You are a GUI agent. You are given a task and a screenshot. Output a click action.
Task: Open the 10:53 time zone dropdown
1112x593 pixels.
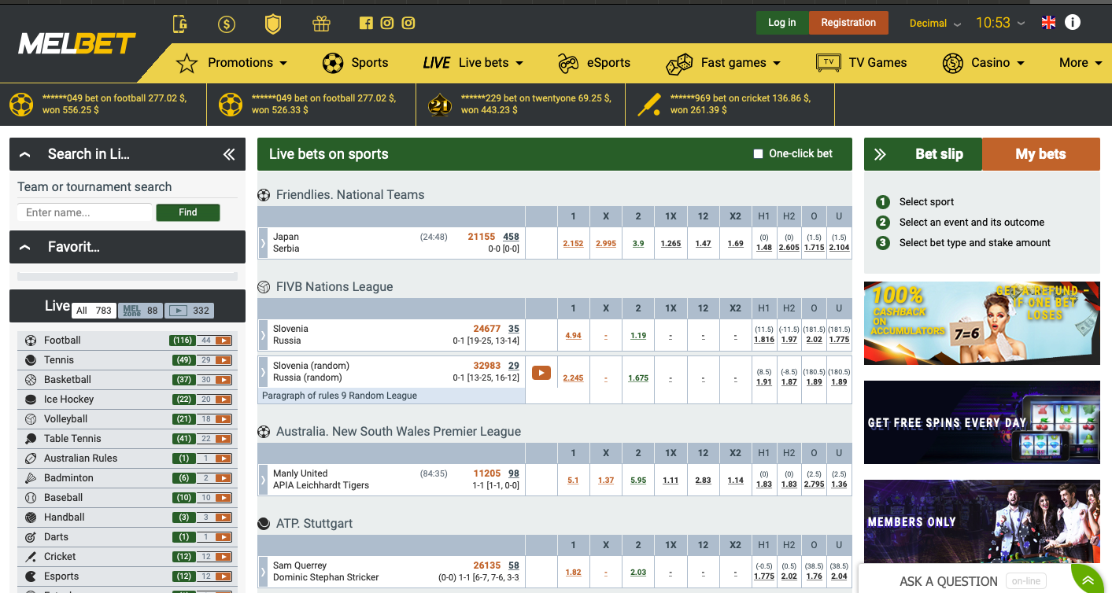[1001, 23]
